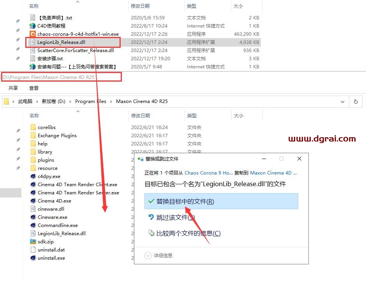The height and width of the screenshot is (283, 366).
Task: Click the Maxon Cinema 4D destination link in dialog
Action: pos(273,173)
